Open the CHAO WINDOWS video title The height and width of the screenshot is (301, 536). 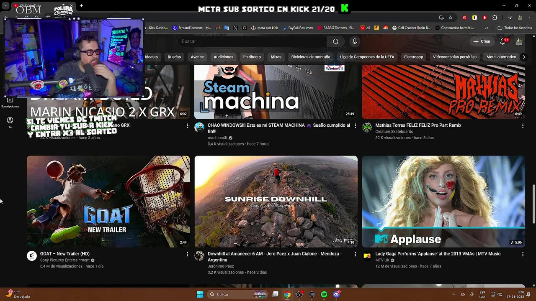click(x=279, y=128)
